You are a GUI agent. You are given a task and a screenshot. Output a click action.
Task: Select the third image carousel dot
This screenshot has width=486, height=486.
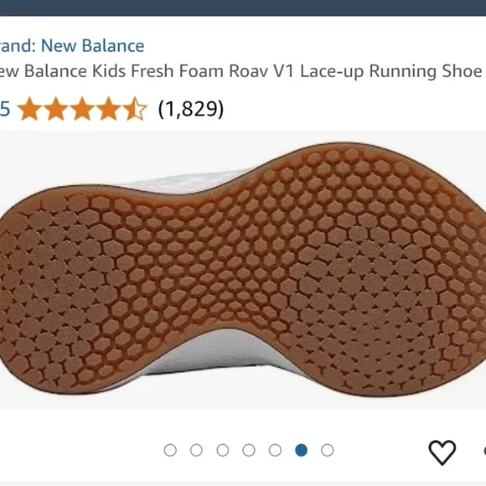(223, 450)
